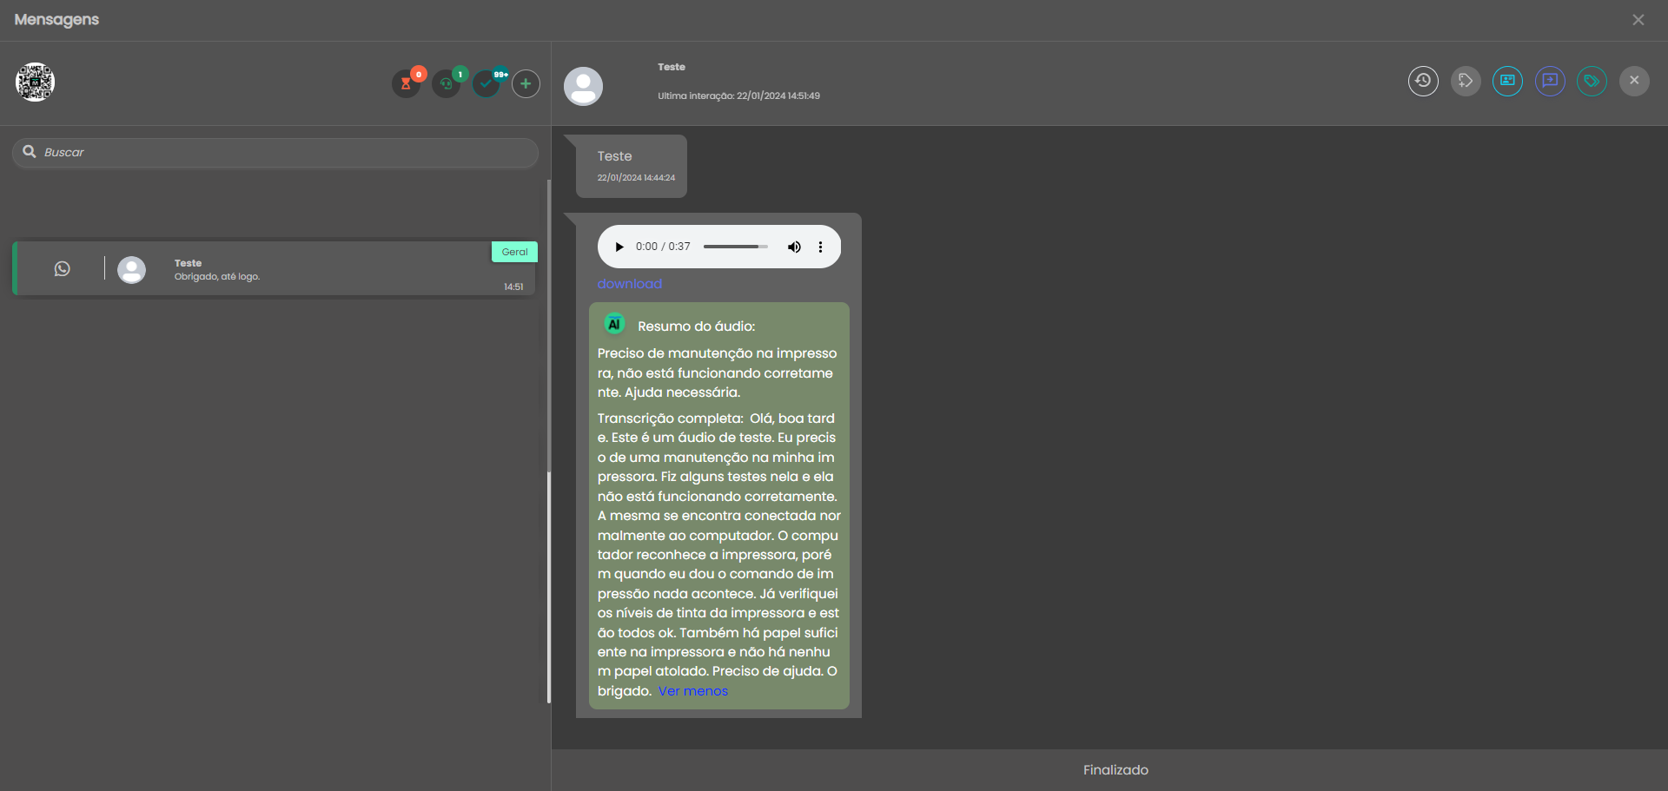The image size is (1668, 791).
Task: Click the Mensagens window title
Action: tap(56, 19)
